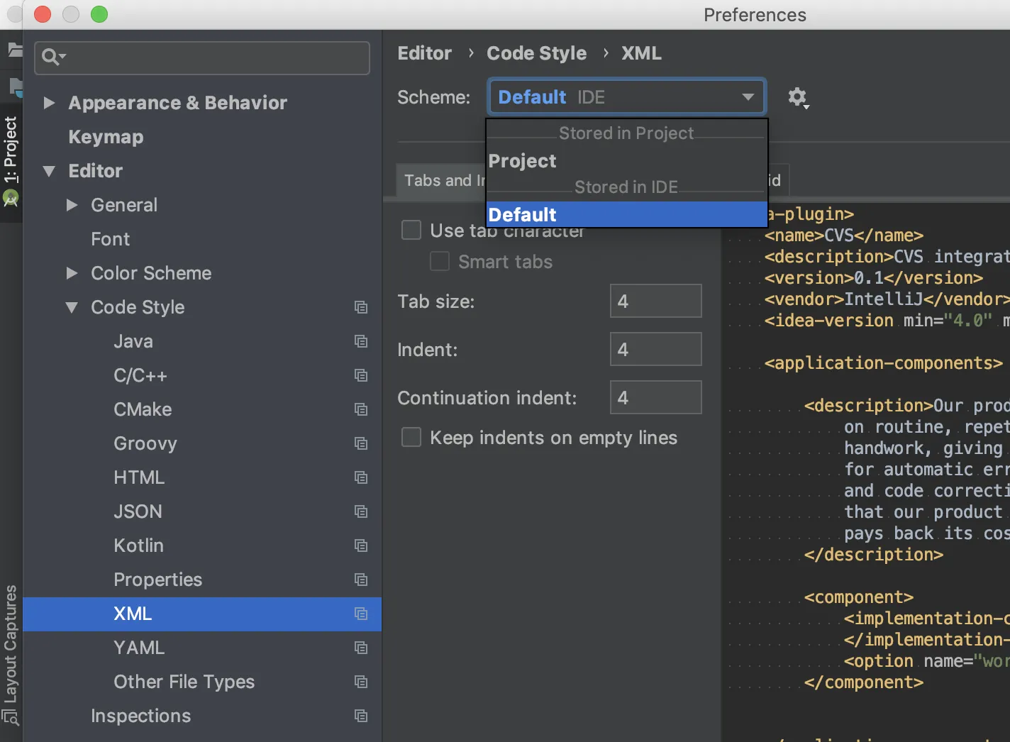Choose the Project scheme from dropdown list
This screenshot has width=1010, height=742.
coord(523,161)
